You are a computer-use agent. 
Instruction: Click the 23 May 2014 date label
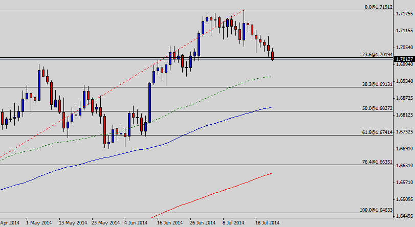[105, 223]
